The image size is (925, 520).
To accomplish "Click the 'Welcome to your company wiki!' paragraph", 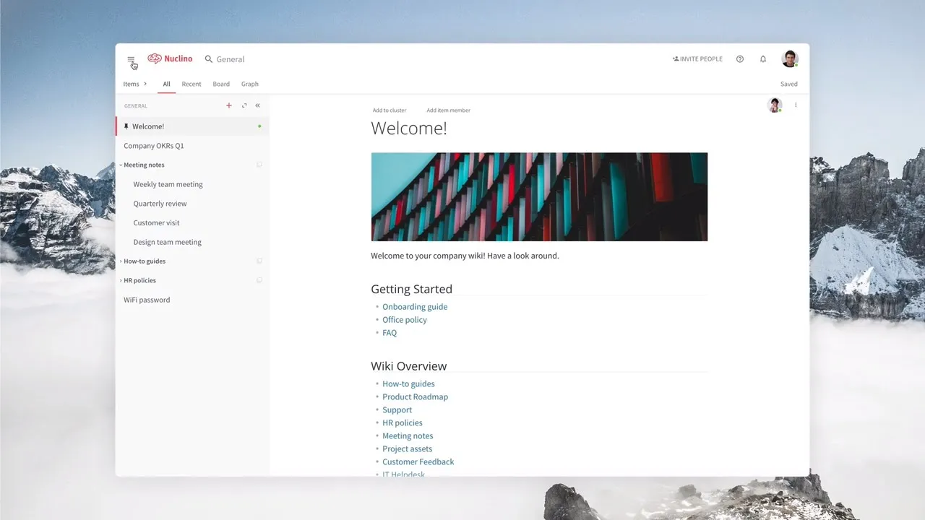I will click(x=465, y=256).
